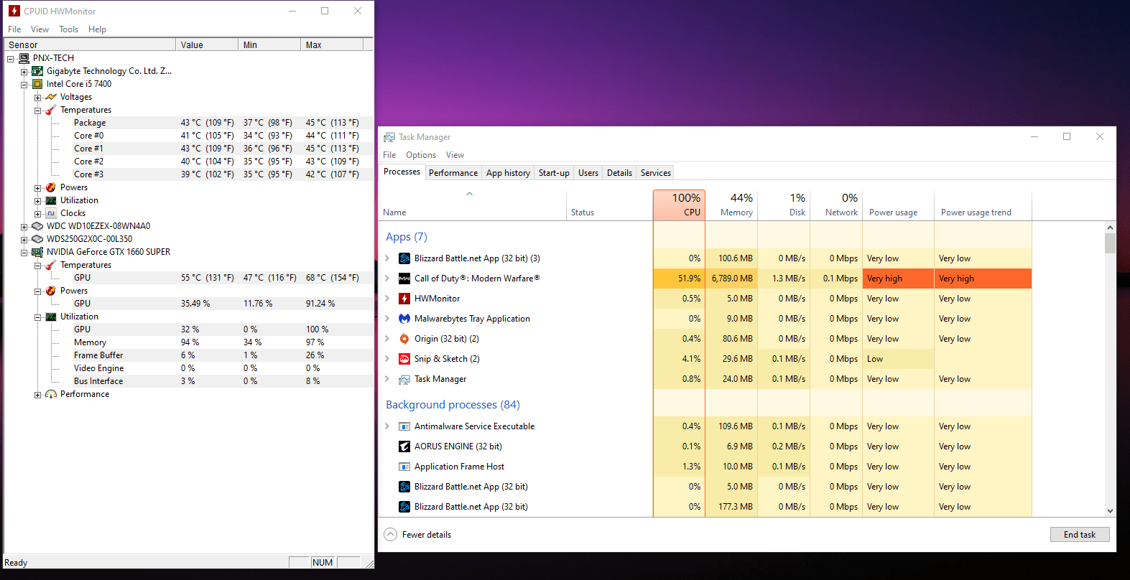1130x580 pixels.
Task: Switch to the Services tab
Action: pyautogui.click(x=656, y=173)
